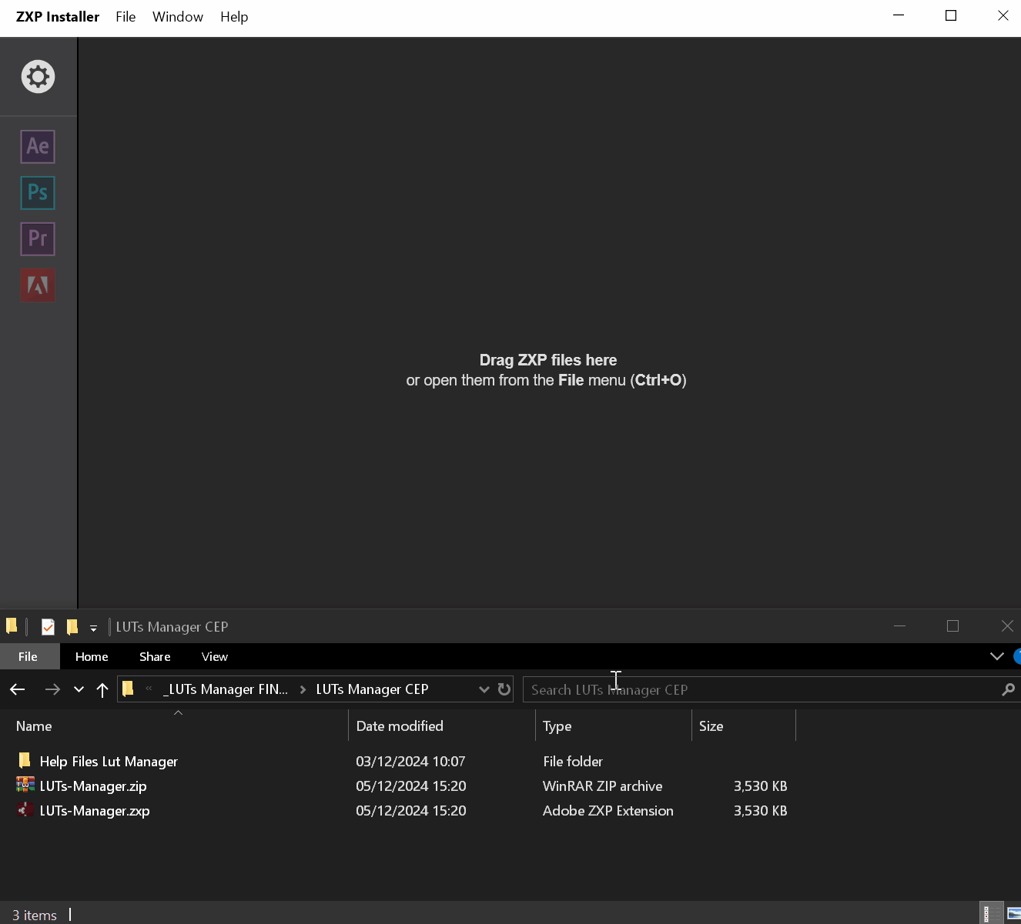Image resolution: width=1021 pixels, height=924 pixels.
Task: Select the After Effects icon in ZXP Installer sidebar
Action: tap(37, 146)
